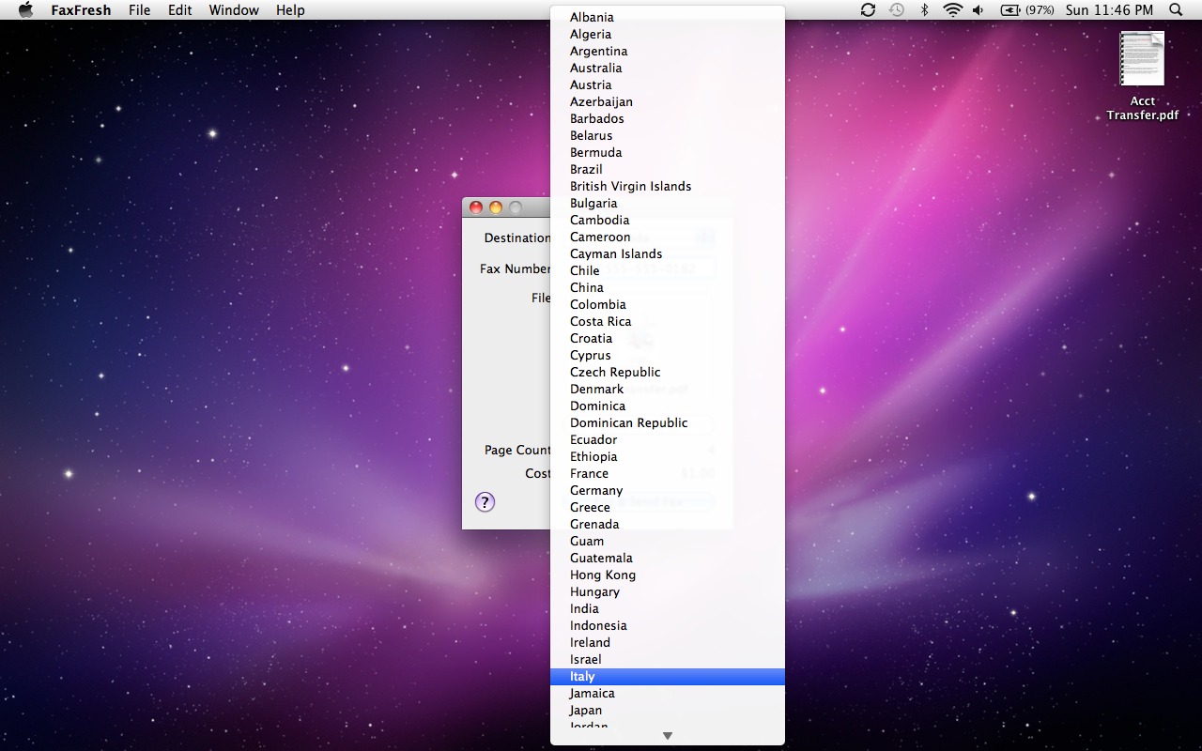Select France as destination country
Image resolution: width=1202 pixels, height=751 pixels.
668,473
